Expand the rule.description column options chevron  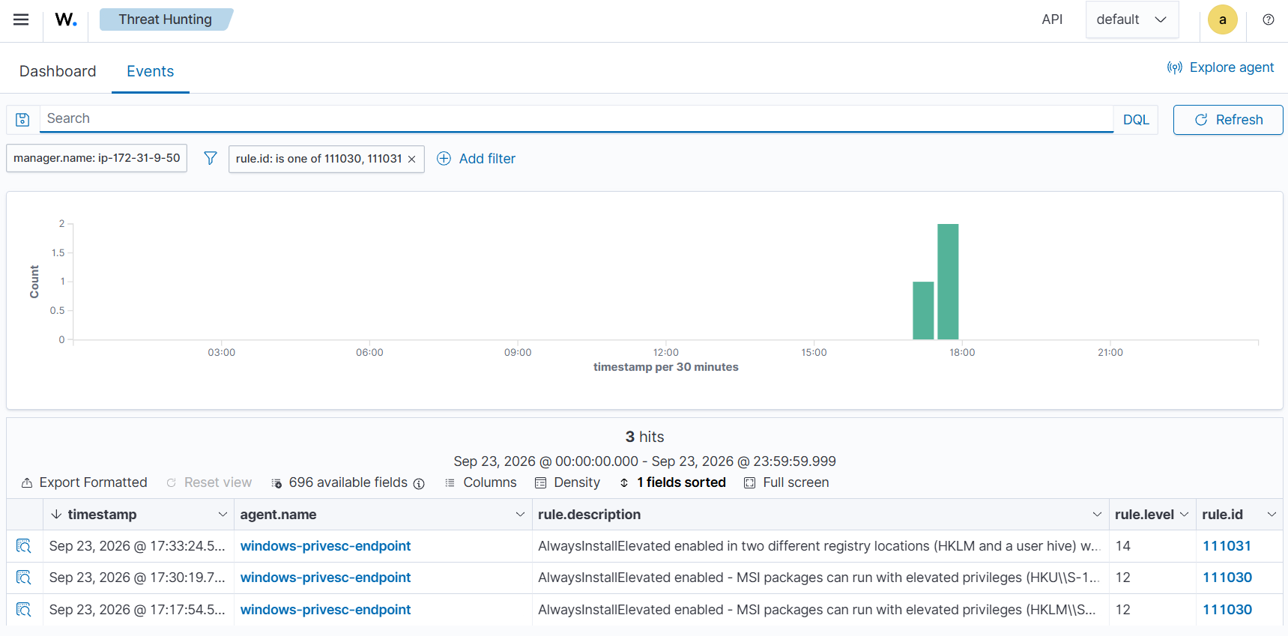pyautogui.click(x=1097, y=514)
